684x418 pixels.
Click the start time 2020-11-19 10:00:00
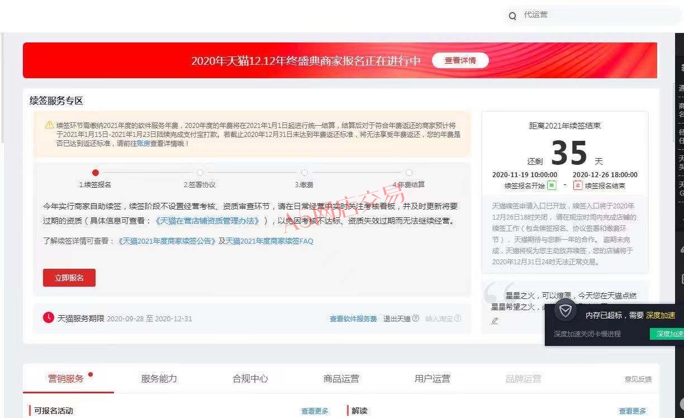point(525,175)
